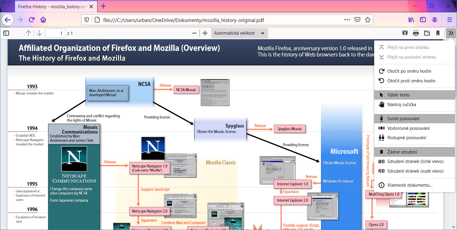Enable Nástroj ručička hand tool
Image resolution: width=457 pixels, height=230 pixels.
point(415,105)
